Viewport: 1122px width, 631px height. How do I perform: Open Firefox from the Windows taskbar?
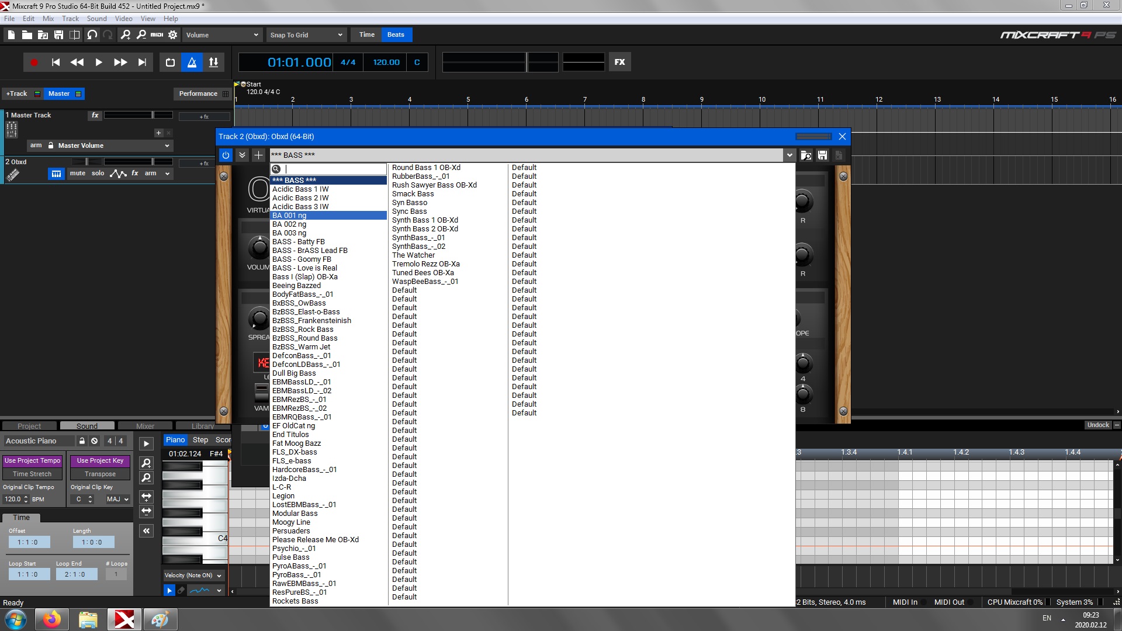point(52,619)
